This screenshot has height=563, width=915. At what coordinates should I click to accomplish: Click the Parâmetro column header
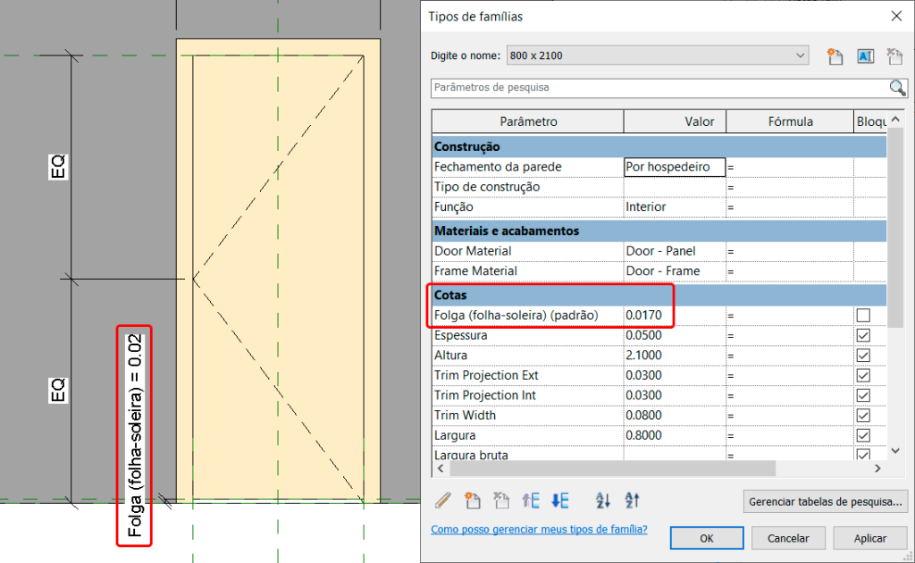pos(528,122)
